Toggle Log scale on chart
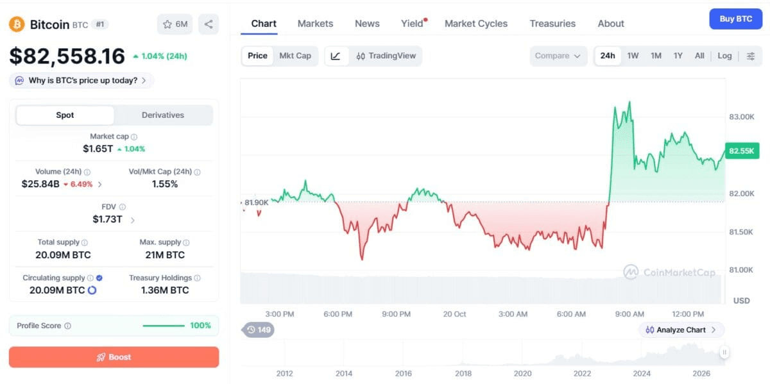 724,56
